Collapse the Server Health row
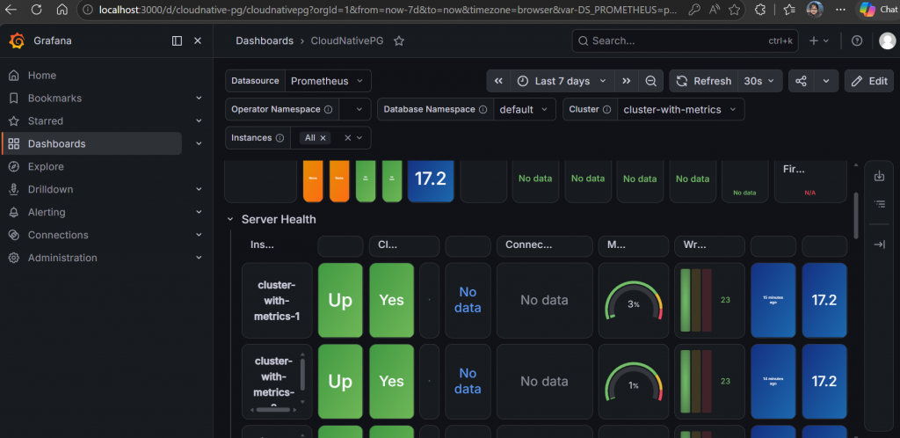 coord(230,219)
